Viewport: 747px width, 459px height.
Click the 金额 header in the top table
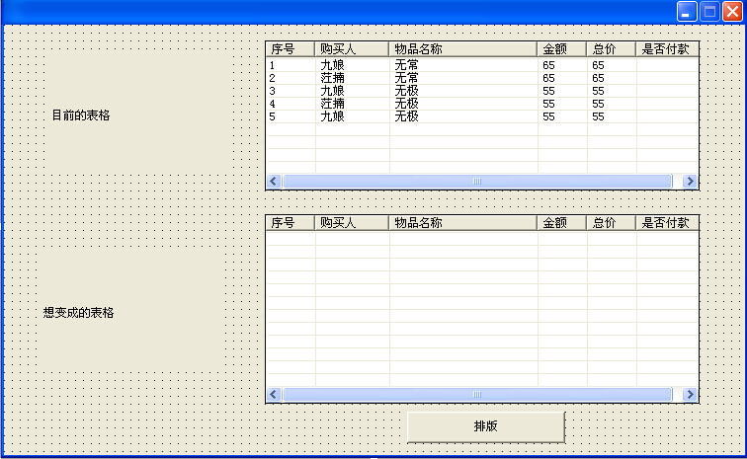[562, 49]
